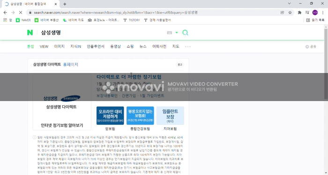Screen dimensions: 328x175
Task: Open a new browser tab
Action: coord(65,4)
